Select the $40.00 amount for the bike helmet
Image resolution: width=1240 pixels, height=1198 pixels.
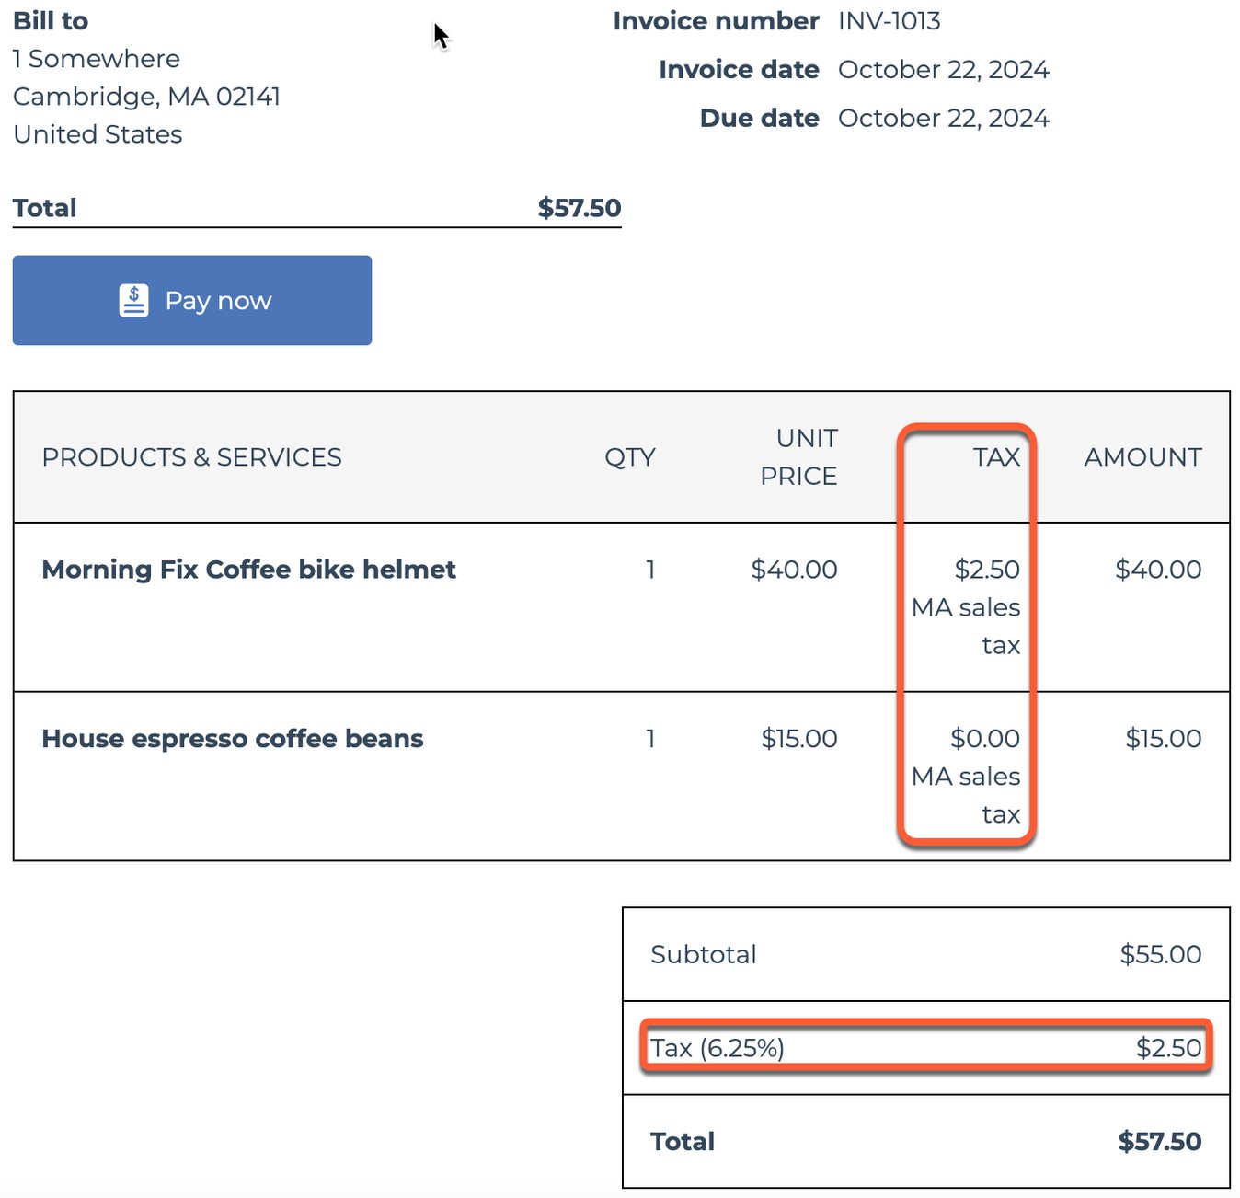click(x=1159, y=570)
